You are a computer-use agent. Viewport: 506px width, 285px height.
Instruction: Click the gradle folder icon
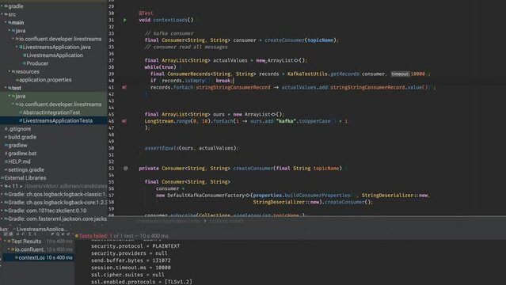pyautogui.click(x=6, y=6)
